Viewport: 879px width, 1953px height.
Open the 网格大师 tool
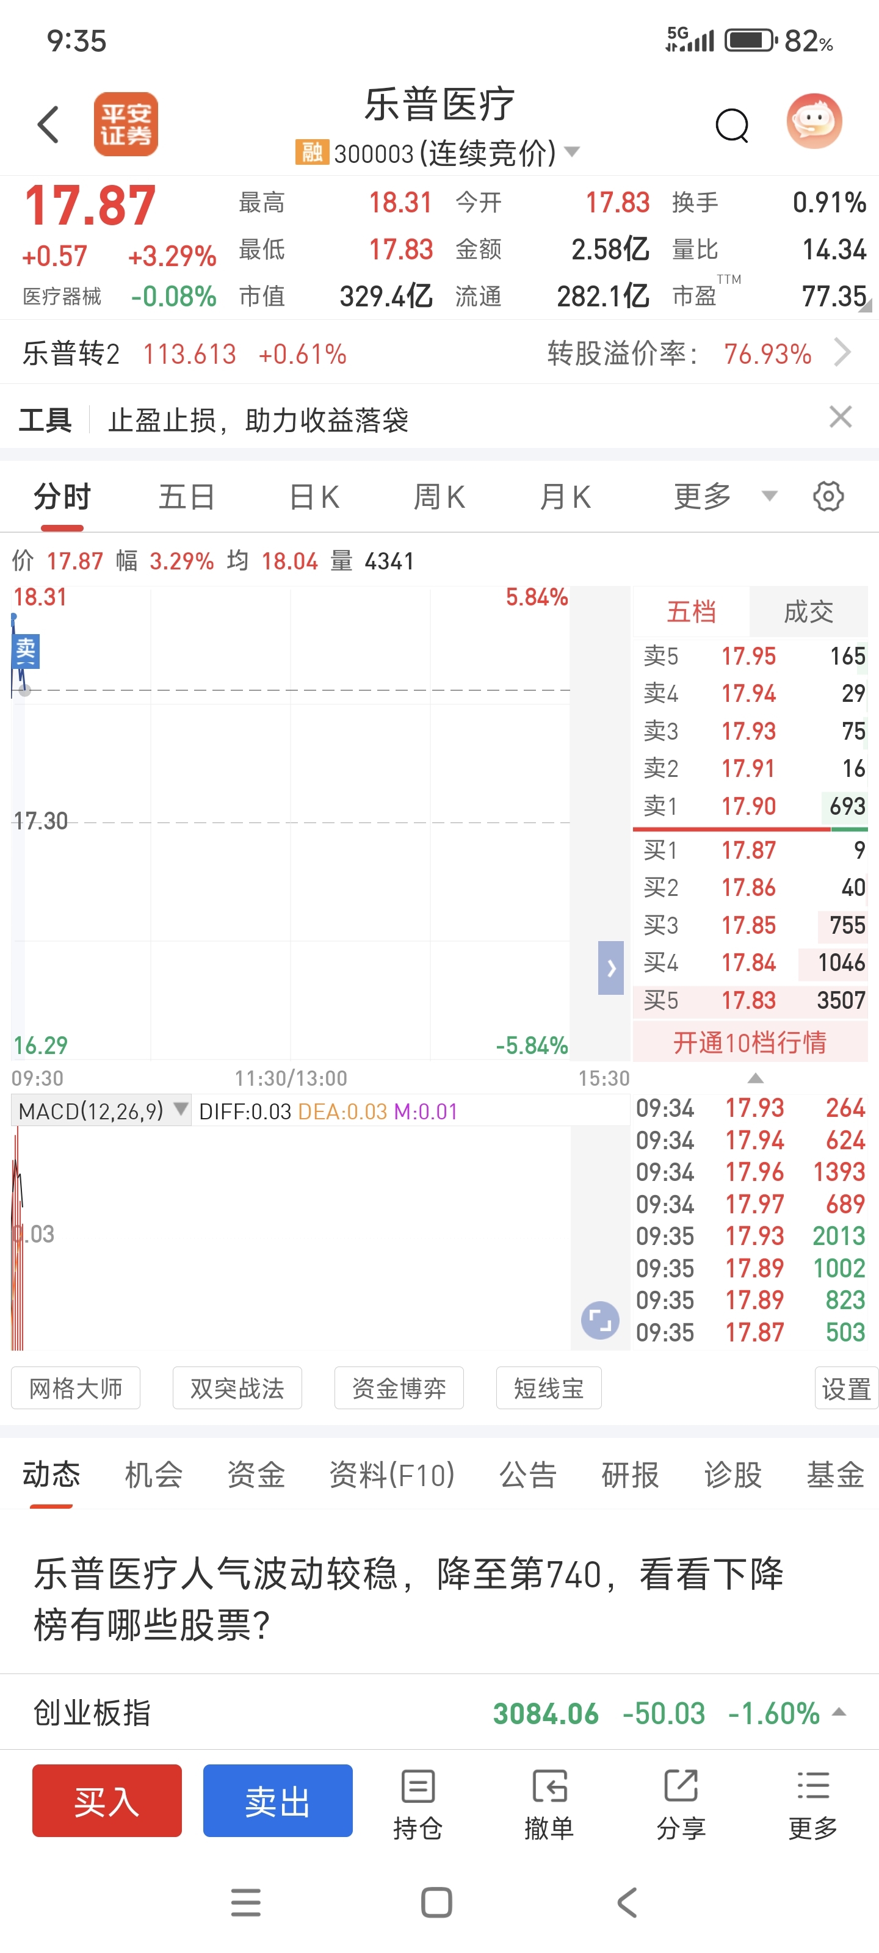pos(76,1388)
